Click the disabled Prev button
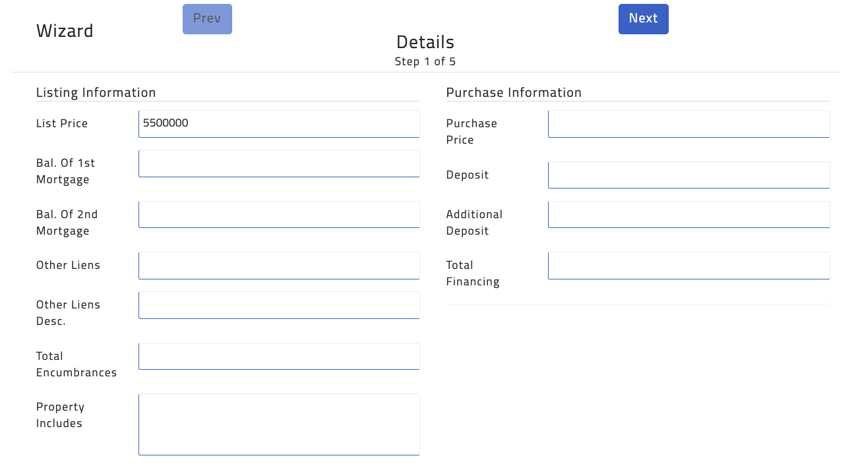 pyautogui.click(x=207, y=18)
